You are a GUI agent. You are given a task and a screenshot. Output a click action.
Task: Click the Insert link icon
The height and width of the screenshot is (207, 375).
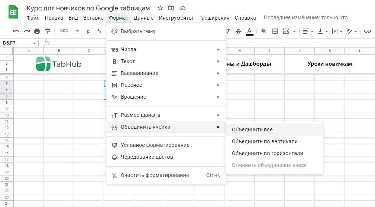pyautogui.click(x=368, y=31)
